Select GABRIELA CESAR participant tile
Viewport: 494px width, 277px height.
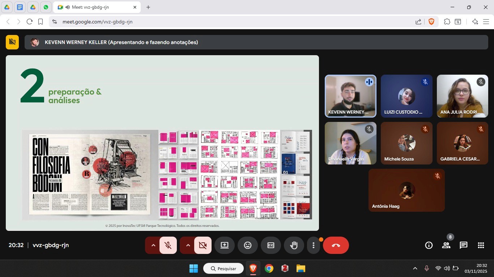click(x=463, y=143)
